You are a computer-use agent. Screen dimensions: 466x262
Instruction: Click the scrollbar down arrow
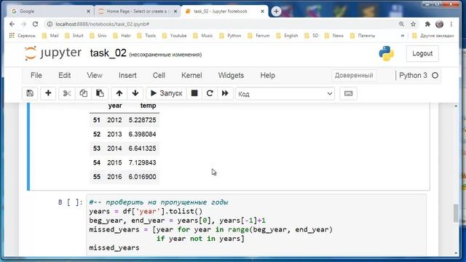457,253
